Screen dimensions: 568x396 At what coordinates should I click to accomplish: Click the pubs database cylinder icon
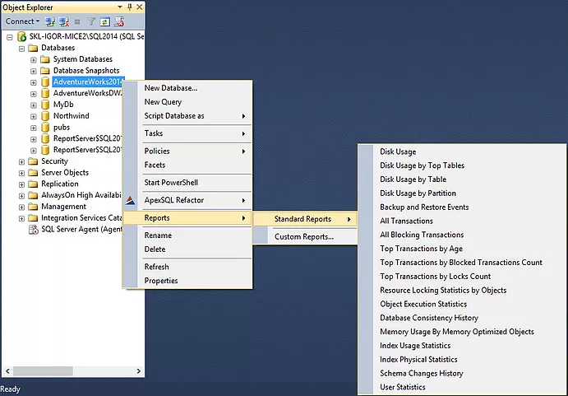tap(45, 128)
